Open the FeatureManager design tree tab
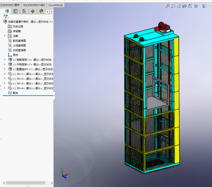 tap(7, 11)
